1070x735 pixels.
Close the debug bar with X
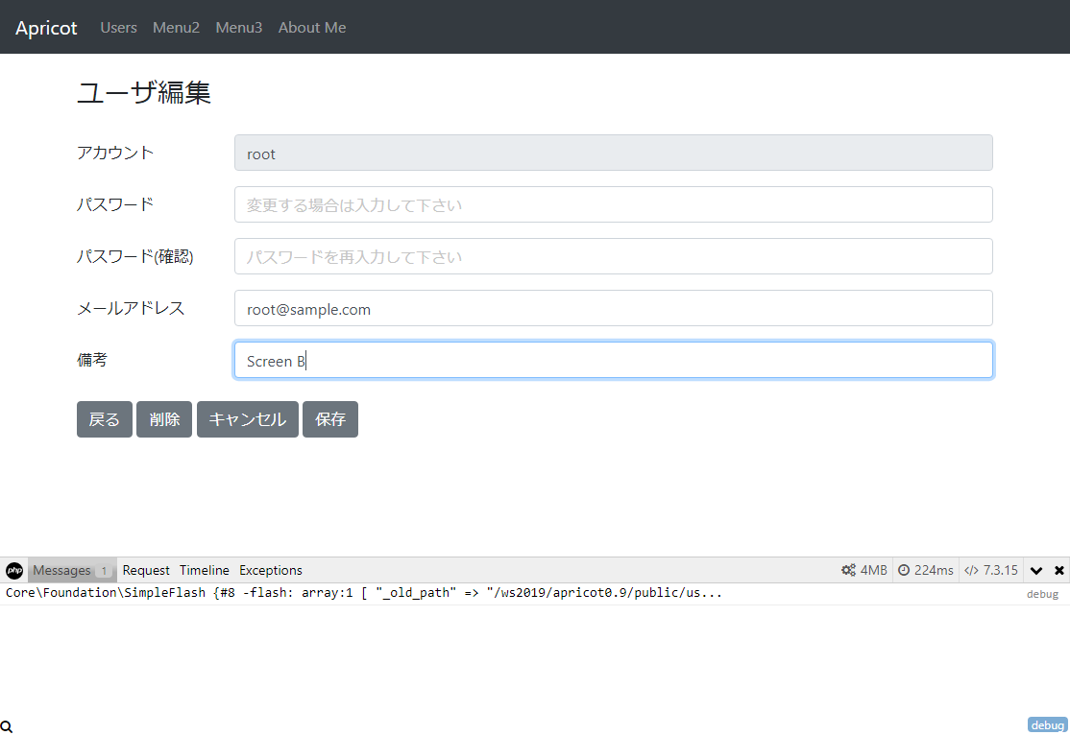click(x=1058, y=570)
